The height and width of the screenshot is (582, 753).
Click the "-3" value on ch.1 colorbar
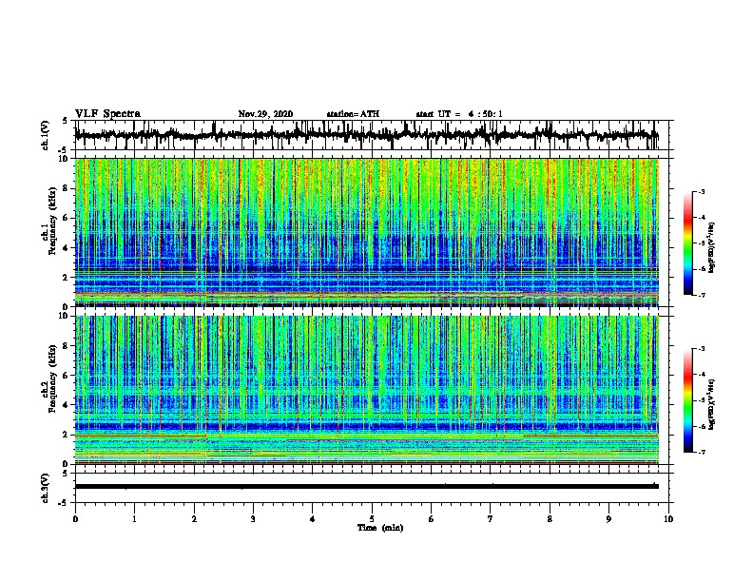point(701,191)
